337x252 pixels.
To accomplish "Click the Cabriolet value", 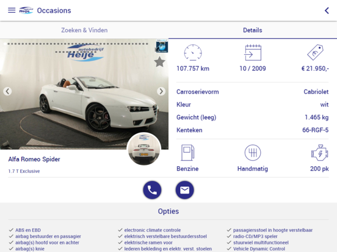I will 316,92.
